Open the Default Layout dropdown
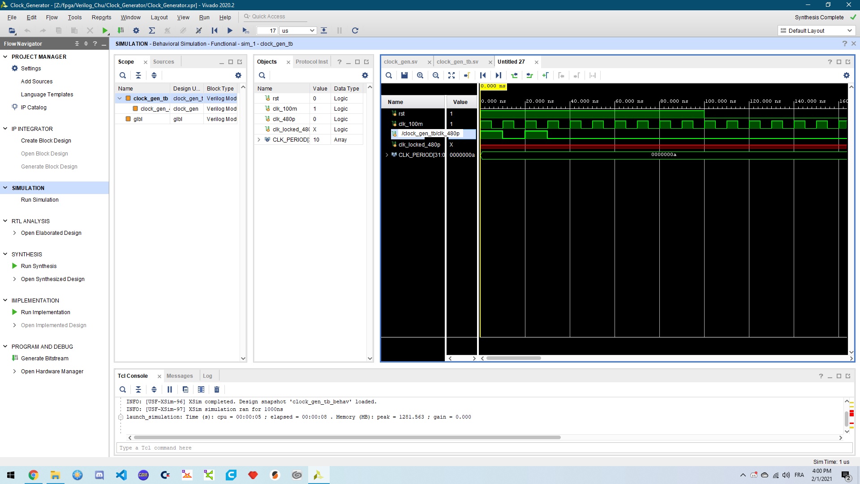Image resolution: width=860 pixels, height=484 pixels. click(x=816, y=30)
